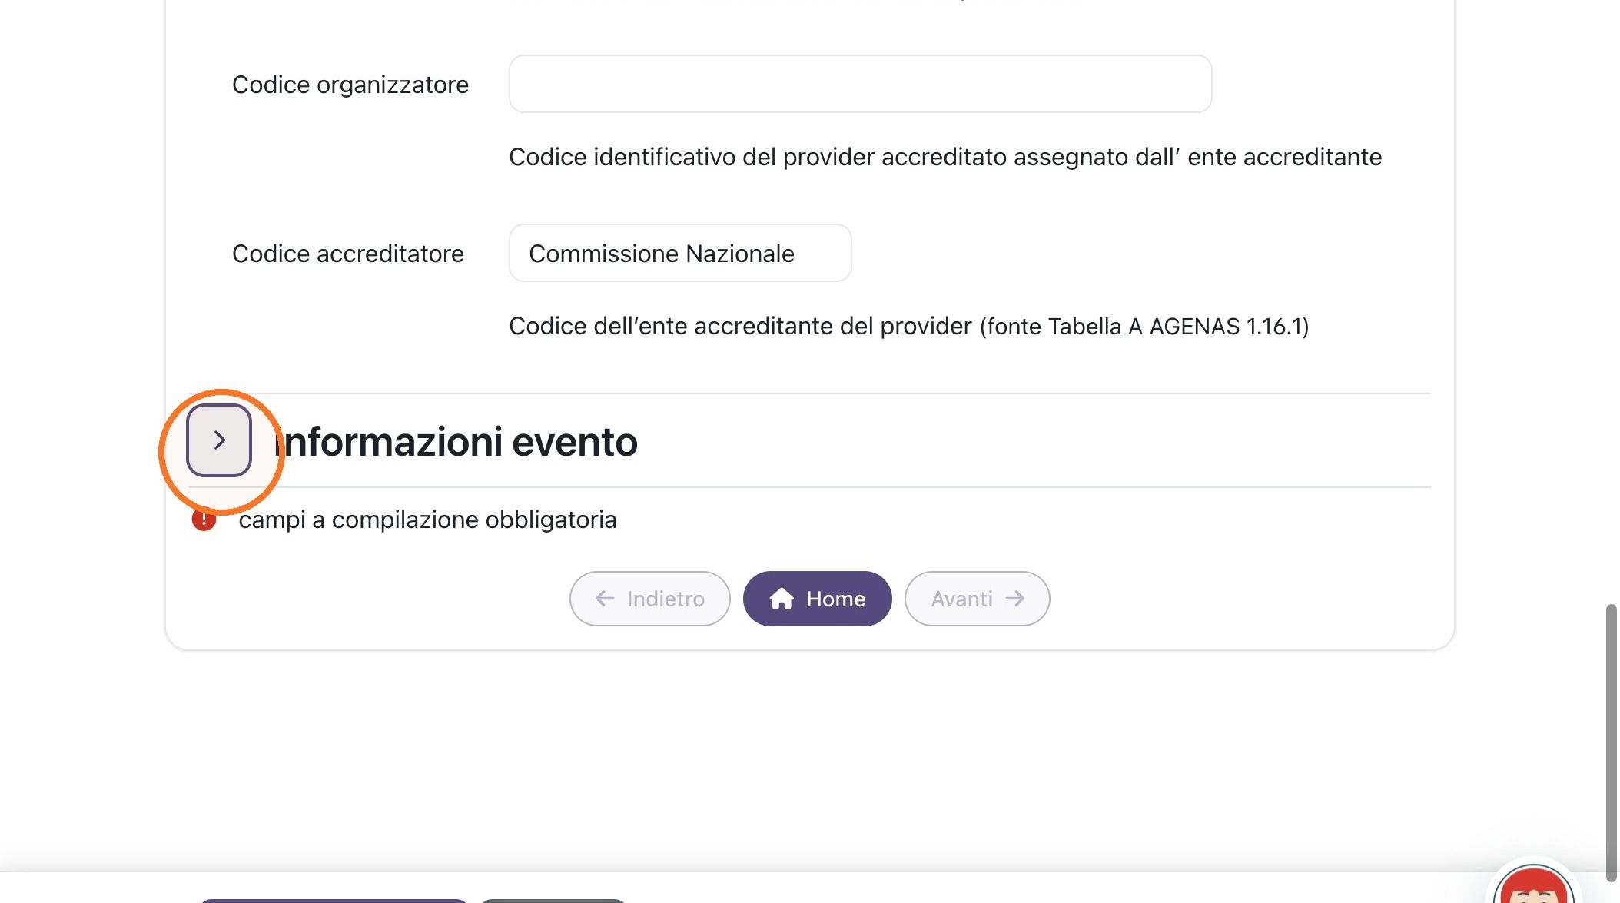Click the vertical page scrollbar thumb
Viewport: 1620px width, 903px height.
pos(1611,742)
